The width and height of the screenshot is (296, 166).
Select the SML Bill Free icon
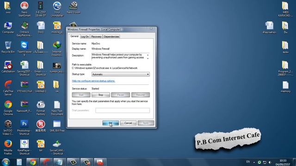click(57, 126)
